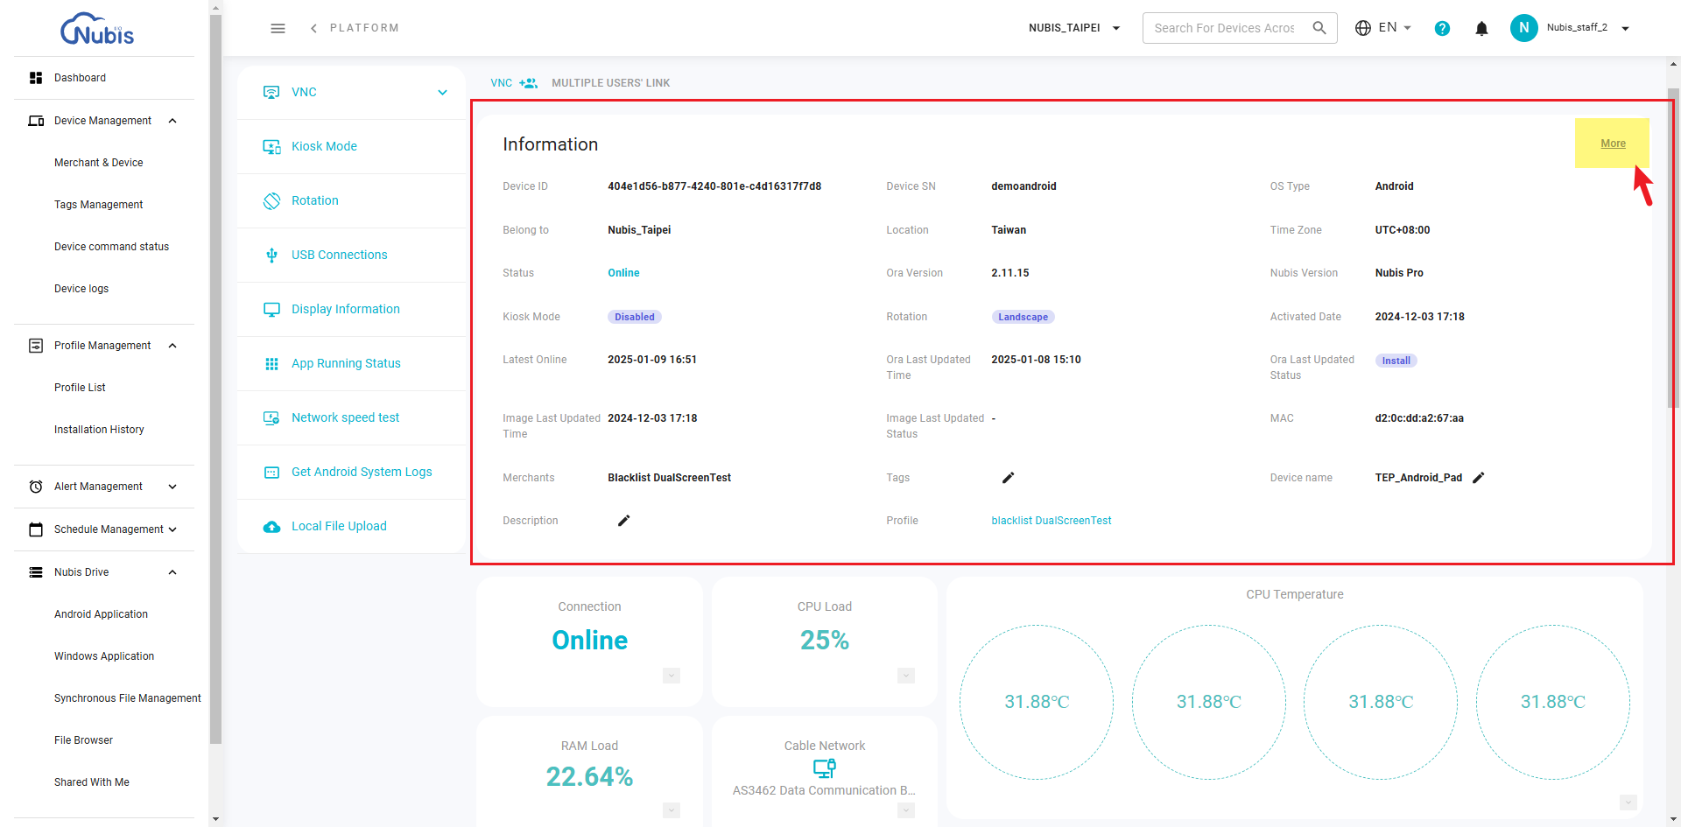The image size is (1681, 827).
Task: Open the Connection card dropdown arrow
Action: coord(672,676)
